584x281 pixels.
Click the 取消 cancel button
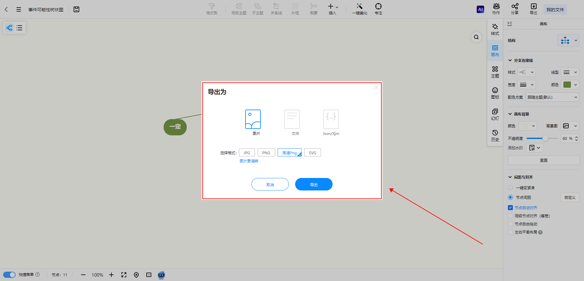click(x=270, y=184)
